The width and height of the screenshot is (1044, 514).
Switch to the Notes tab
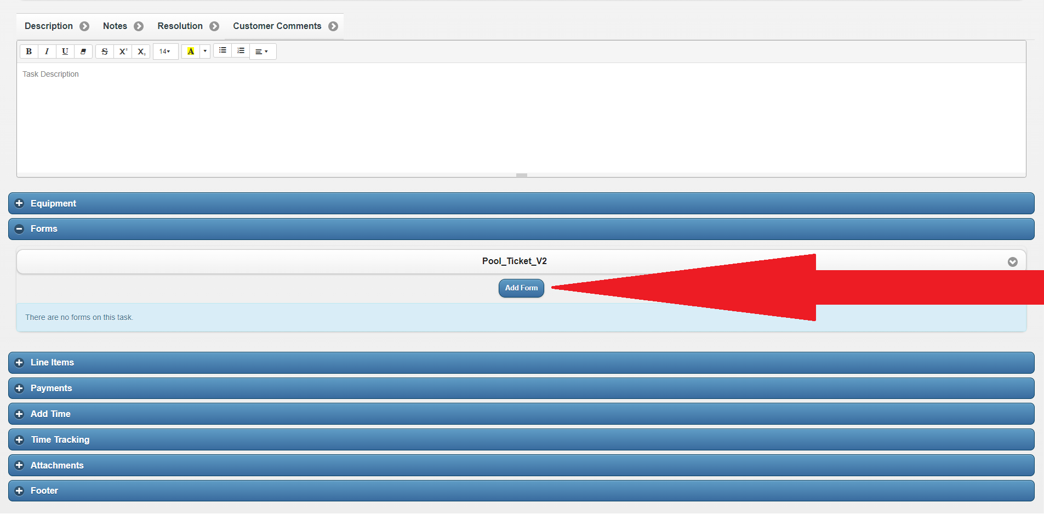[x=115, y=26]
